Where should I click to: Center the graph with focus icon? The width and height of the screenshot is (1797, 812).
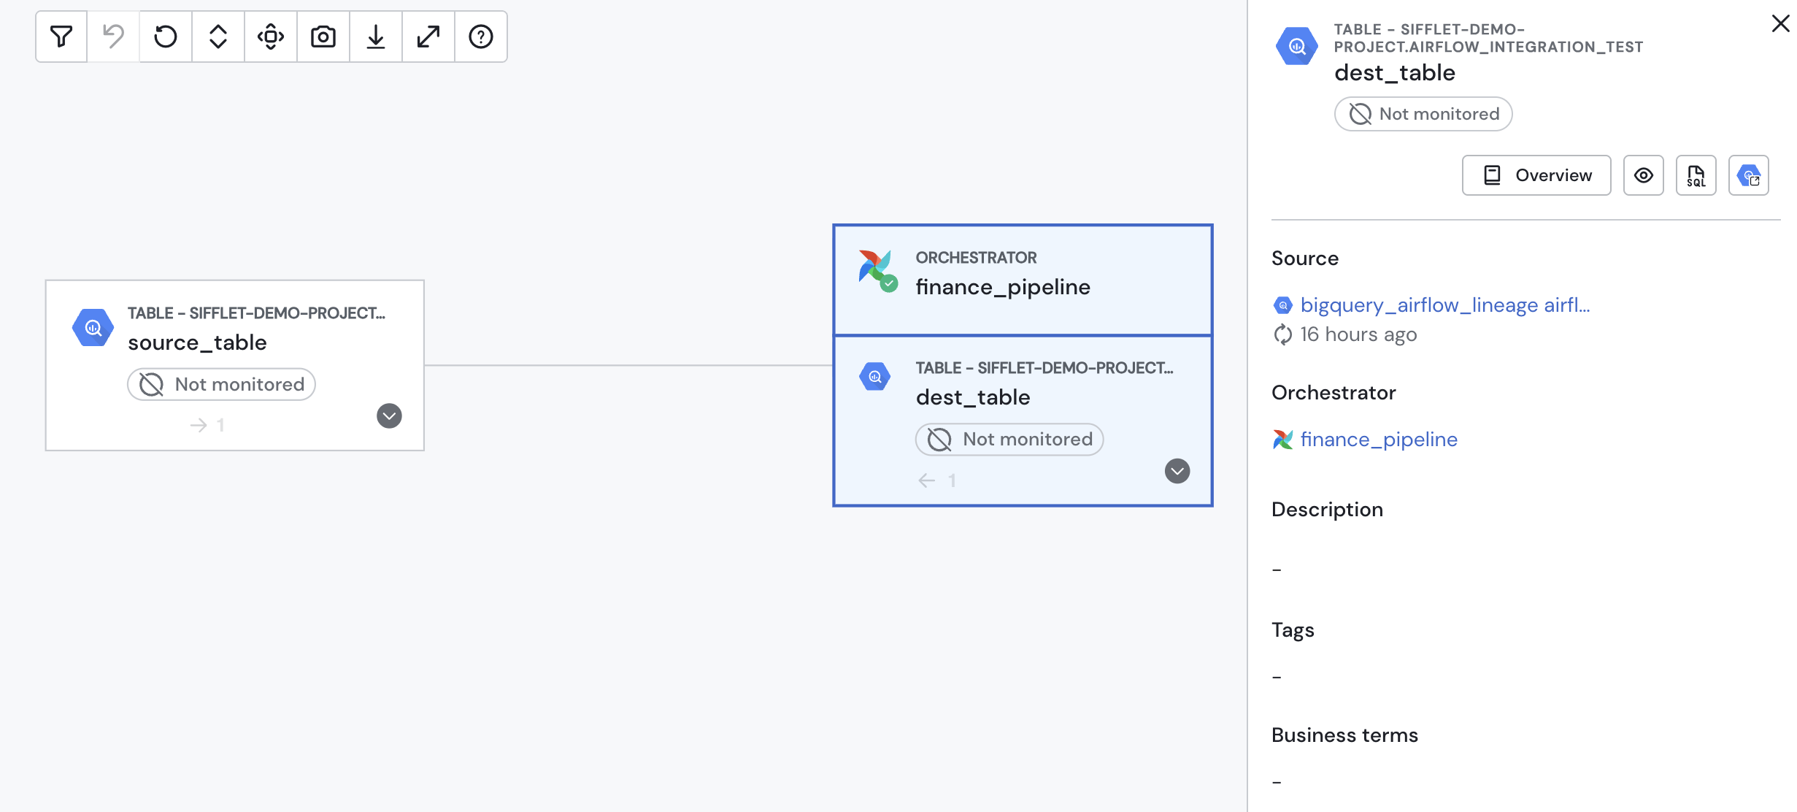271,37
